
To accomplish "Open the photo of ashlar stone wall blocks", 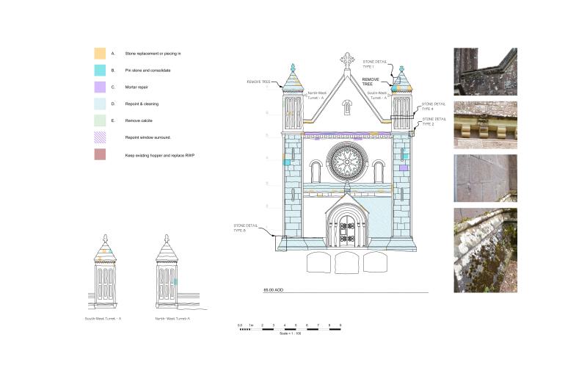I will [x=486, y=178].
